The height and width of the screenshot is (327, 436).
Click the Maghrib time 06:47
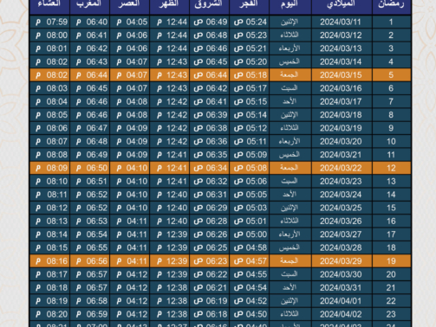[89, 128]
